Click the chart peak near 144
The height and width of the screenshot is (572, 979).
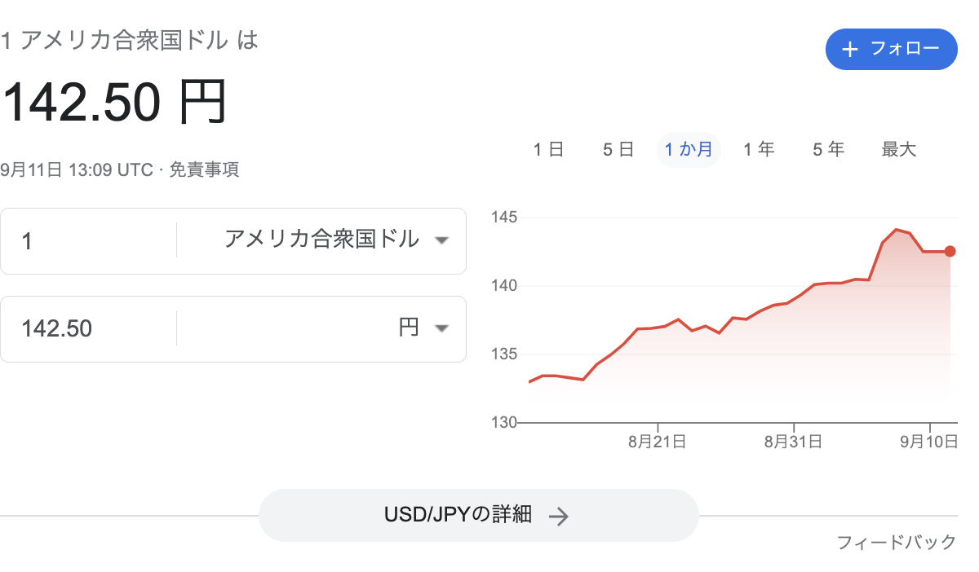[897, 230]
